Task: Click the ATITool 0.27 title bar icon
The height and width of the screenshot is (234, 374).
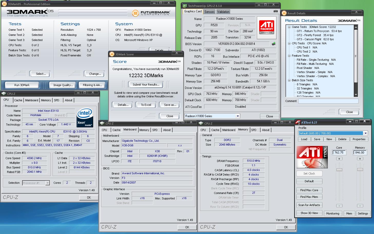Action: click(298, 122)
